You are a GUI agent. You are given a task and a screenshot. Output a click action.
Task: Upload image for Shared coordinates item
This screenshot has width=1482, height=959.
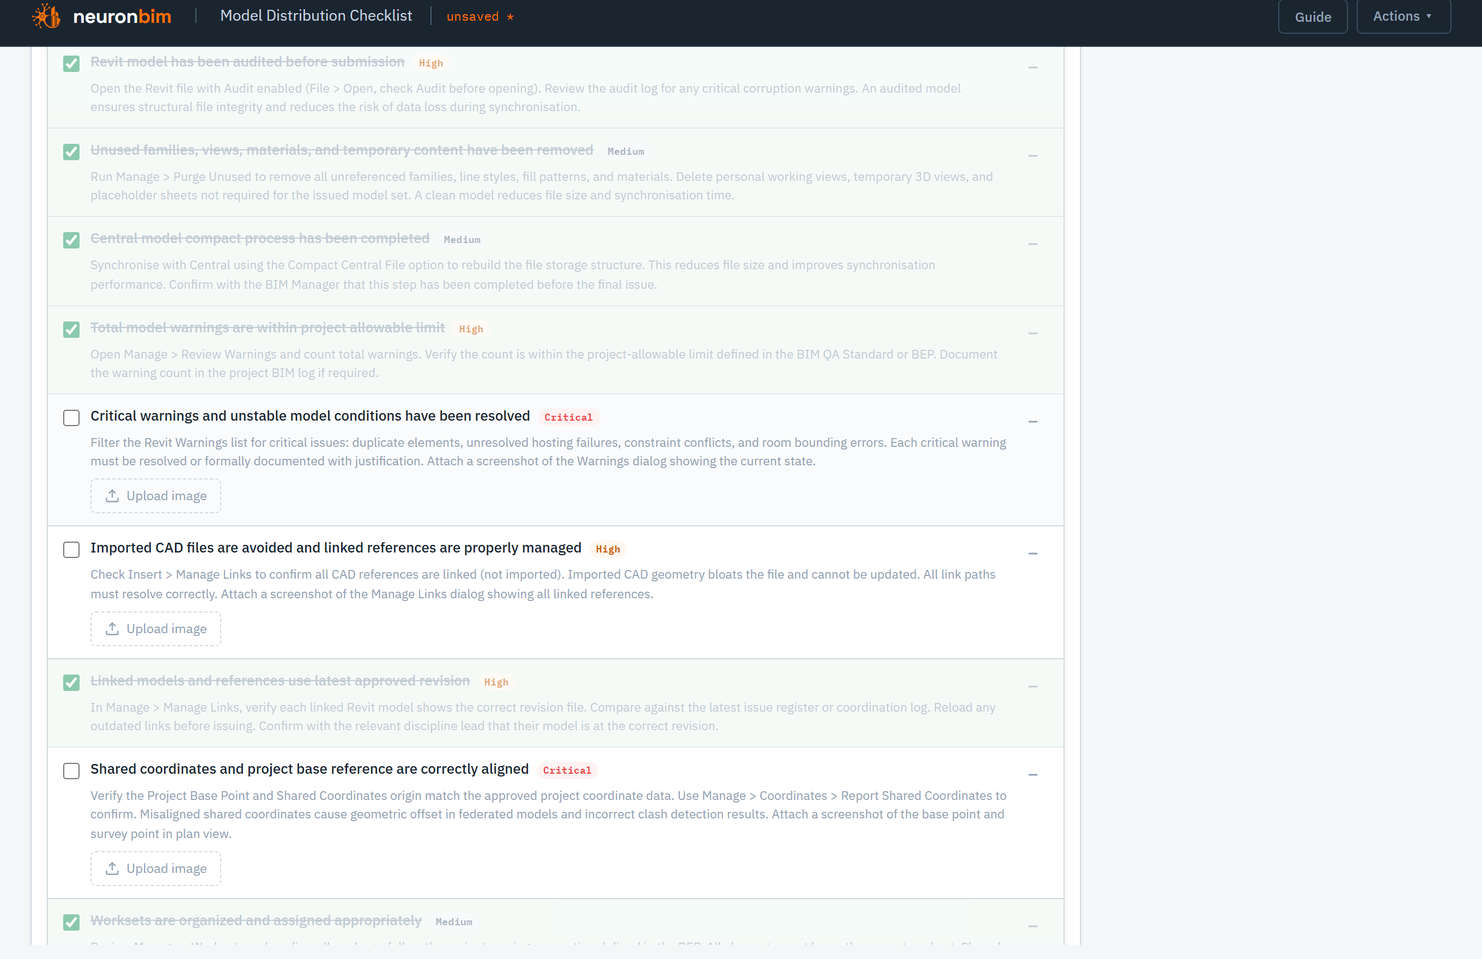coord(156,869)
